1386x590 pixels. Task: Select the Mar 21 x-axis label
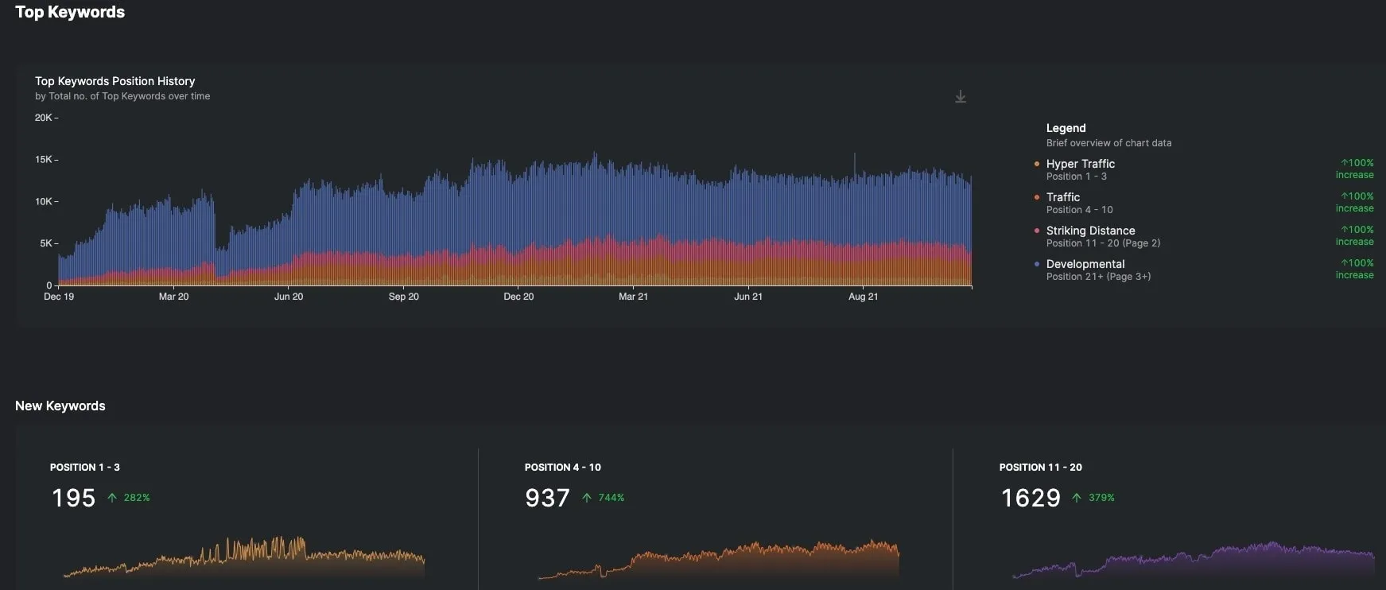click(633, 297)
